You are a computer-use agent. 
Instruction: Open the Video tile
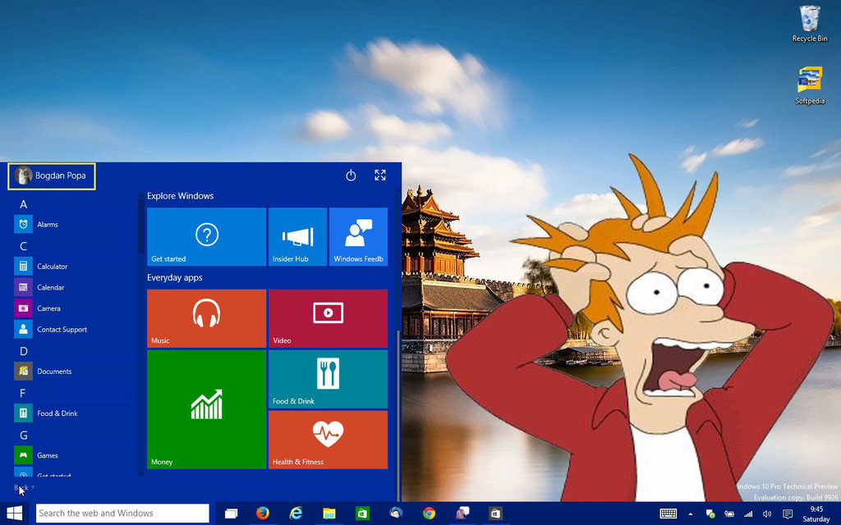[x=329, y=318]
